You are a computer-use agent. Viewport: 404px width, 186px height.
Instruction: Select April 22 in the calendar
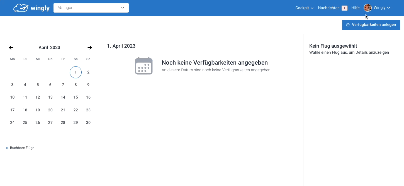click(x=76, y=110)
